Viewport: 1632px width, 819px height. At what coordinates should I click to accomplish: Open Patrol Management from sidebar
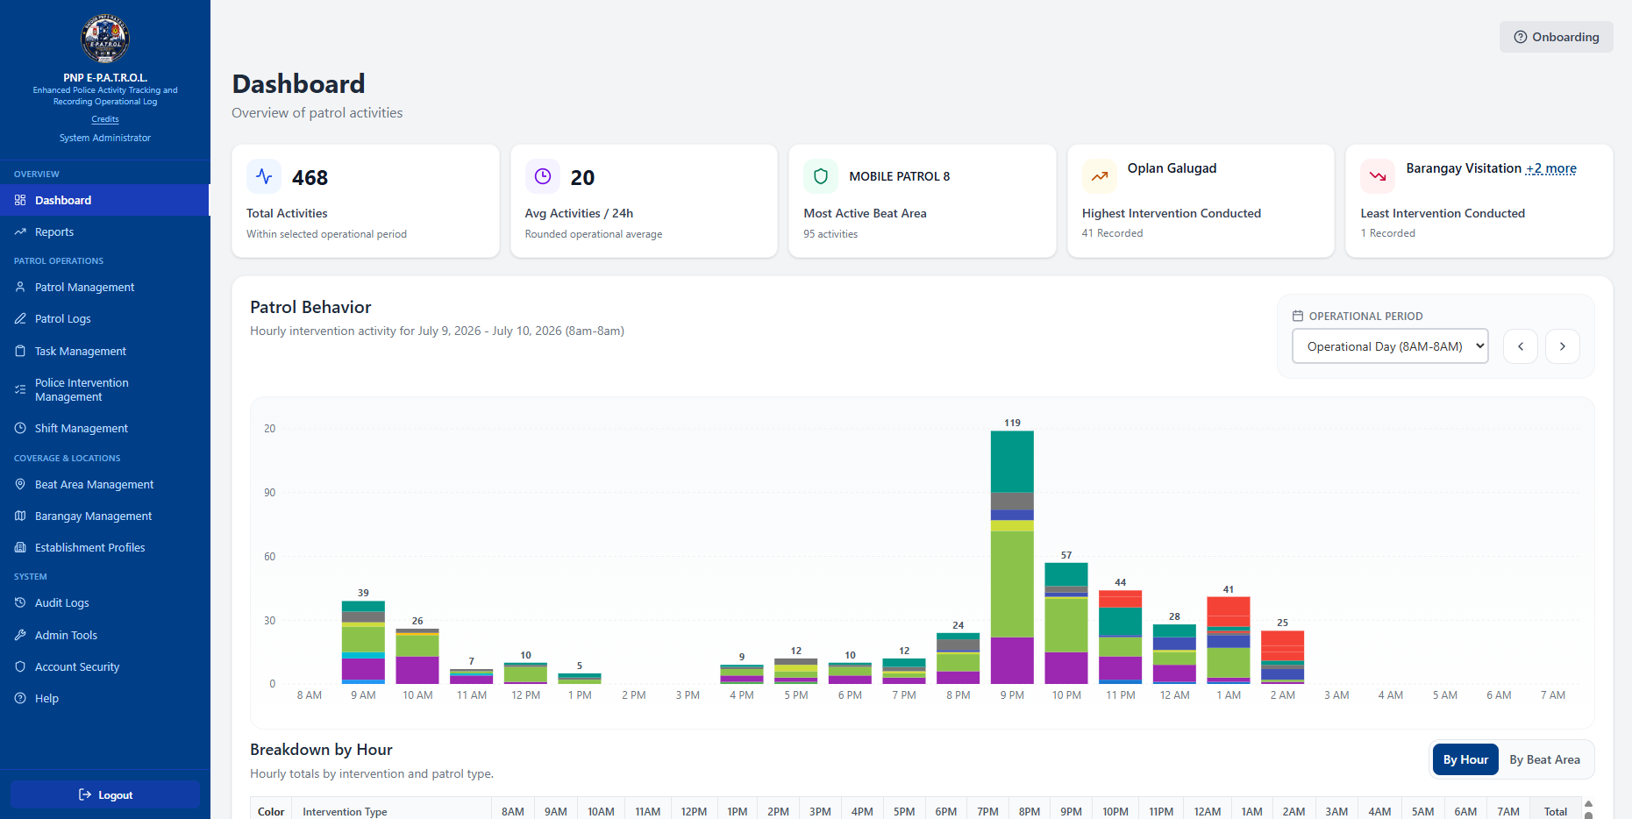tap(105, 287)
